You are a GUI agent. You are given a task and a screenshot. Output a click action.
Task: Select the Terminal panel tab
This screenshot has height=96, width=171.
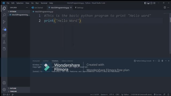tap(55, 61)
